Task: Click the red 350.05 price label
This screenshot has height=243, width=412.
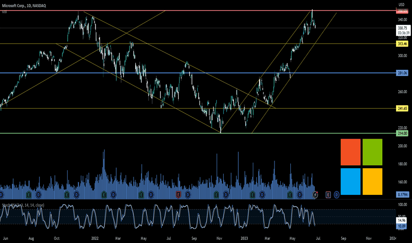Action: 402,11
